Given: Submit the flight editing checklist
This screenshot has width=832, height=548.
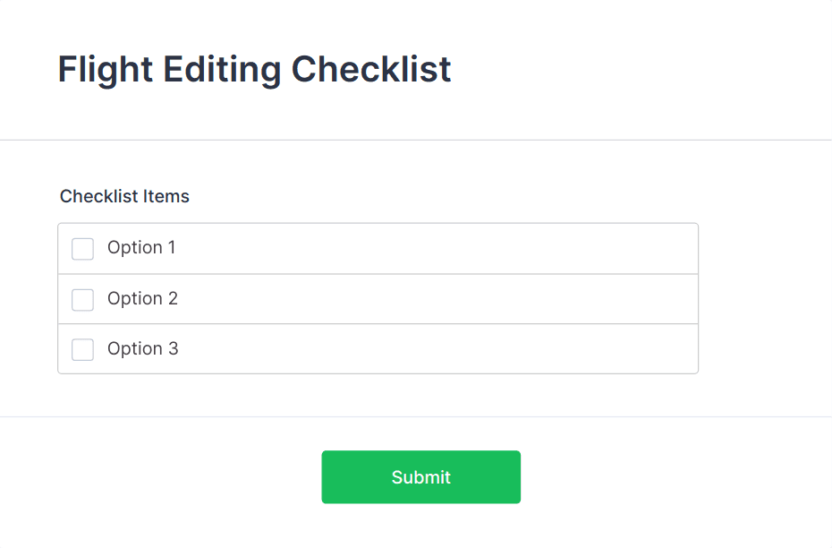Looking at the screenshot, I should pos(420,476).
